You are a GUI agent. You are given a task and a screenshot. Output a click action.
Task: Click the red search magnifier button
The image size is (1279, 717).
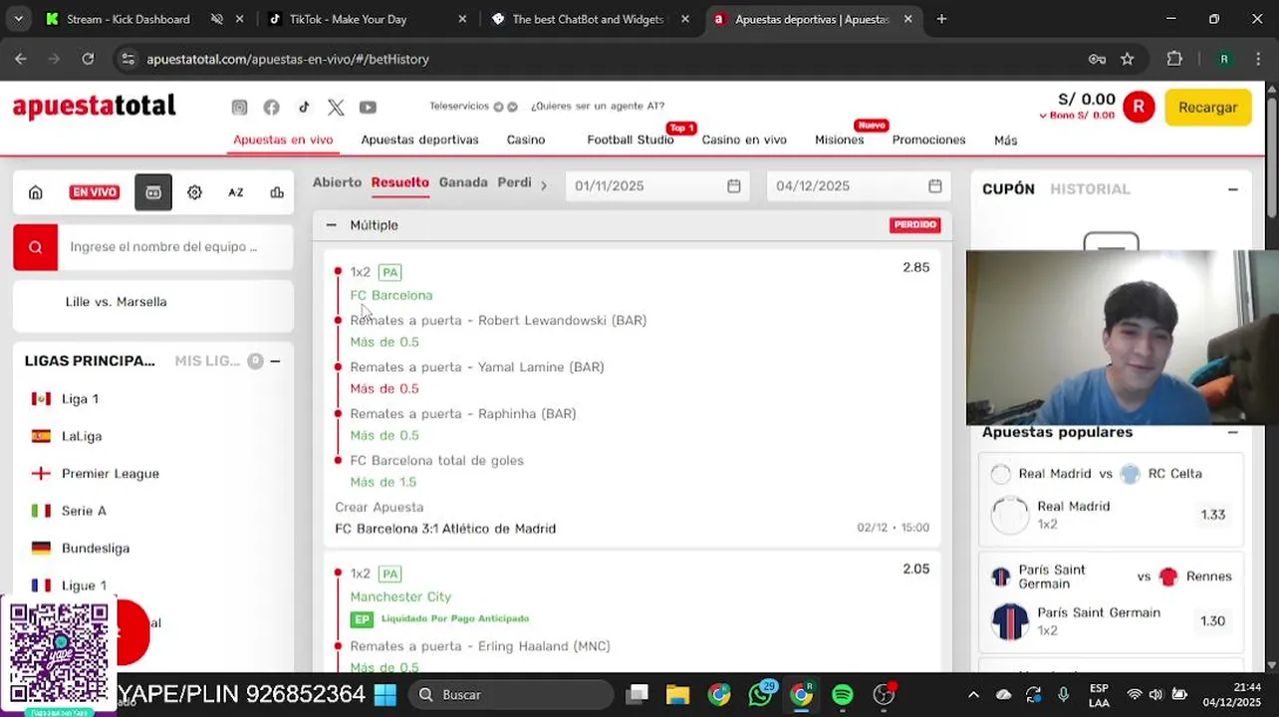point(35,247)
